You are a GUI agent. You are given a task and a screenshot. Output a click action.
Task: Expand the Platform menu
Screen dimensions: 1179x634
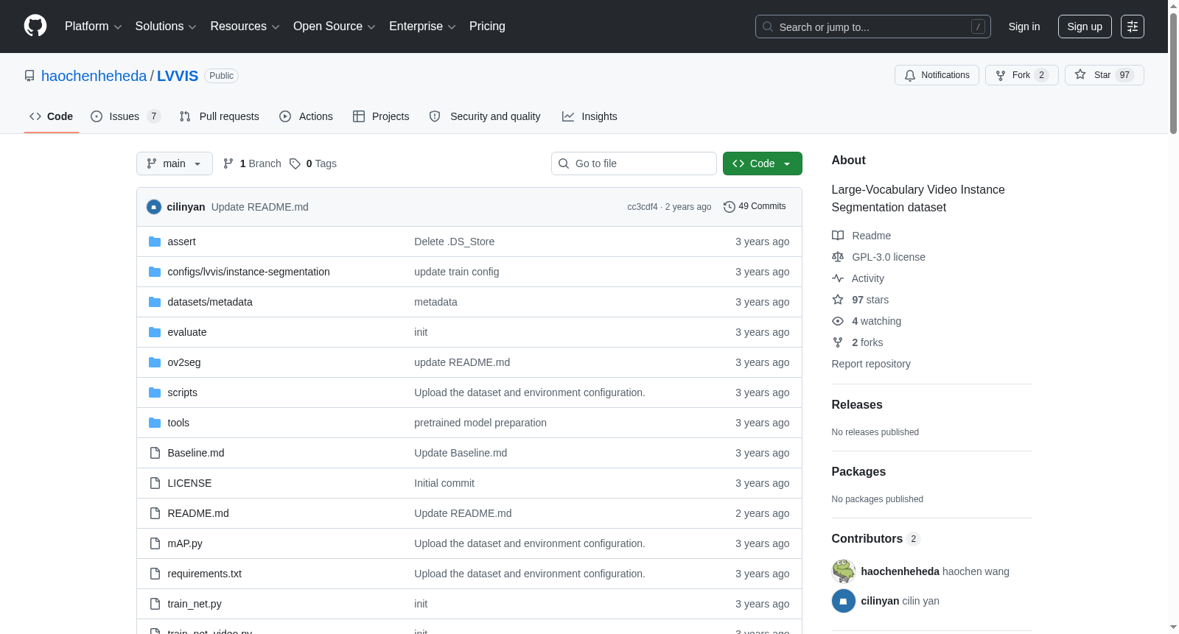93,27
